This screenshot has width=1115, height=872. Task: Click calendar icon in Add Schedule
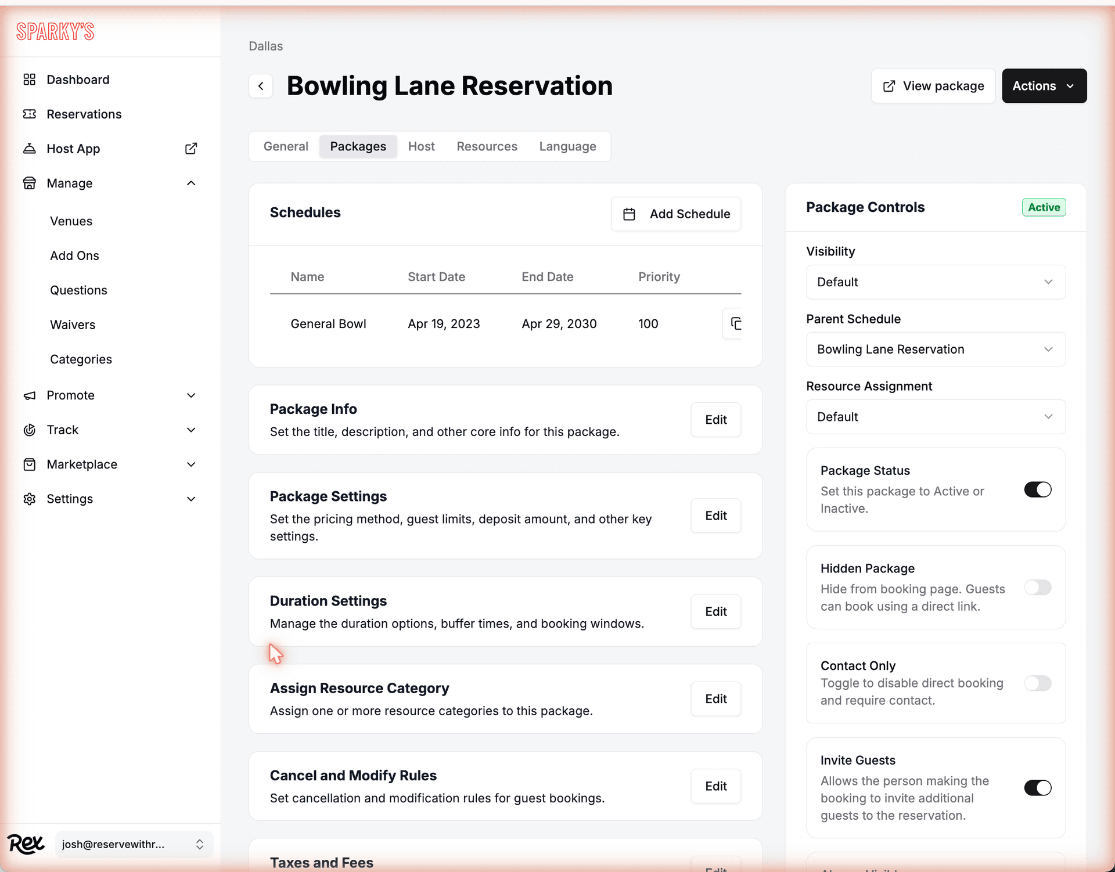point(629,214)
